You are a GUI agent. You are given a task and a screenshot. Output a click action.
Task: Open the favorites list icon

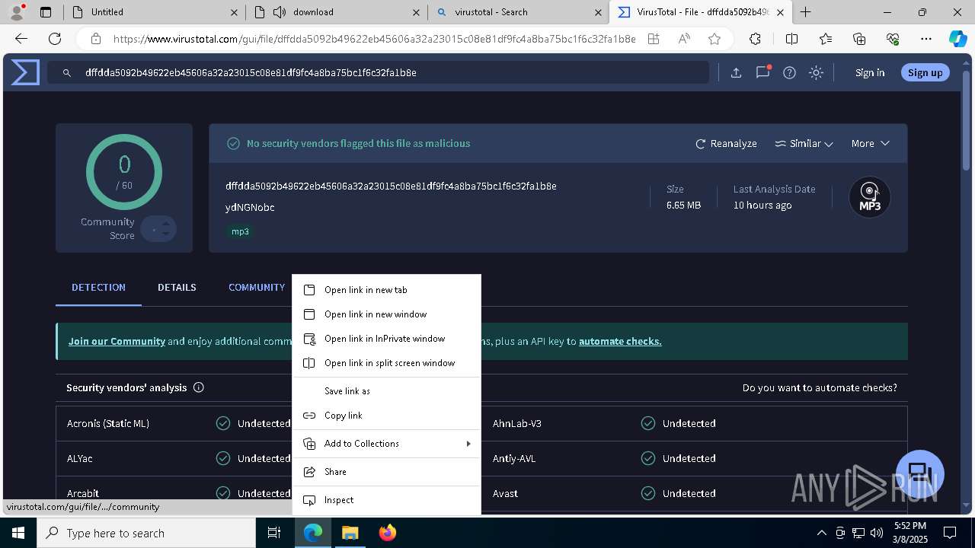(826, 39)
